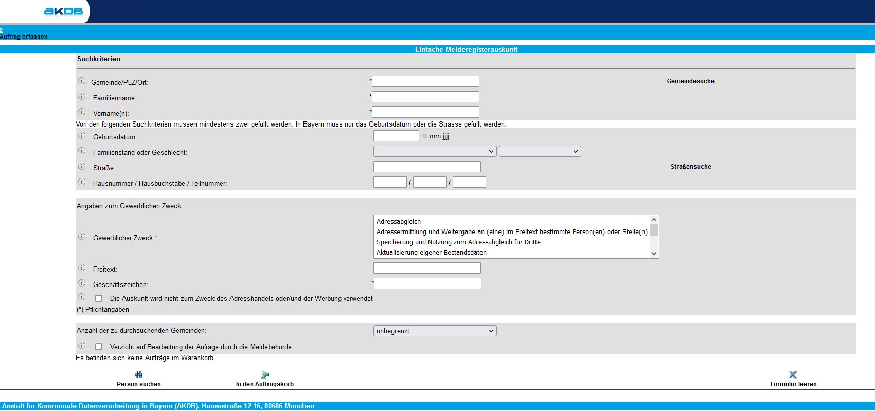Image resolution: width=875 pixels, height=411 pixels.
Task: Open Anzahl der Gemeinden dropdown showing unbegrenzt
Action: point(435,331)
